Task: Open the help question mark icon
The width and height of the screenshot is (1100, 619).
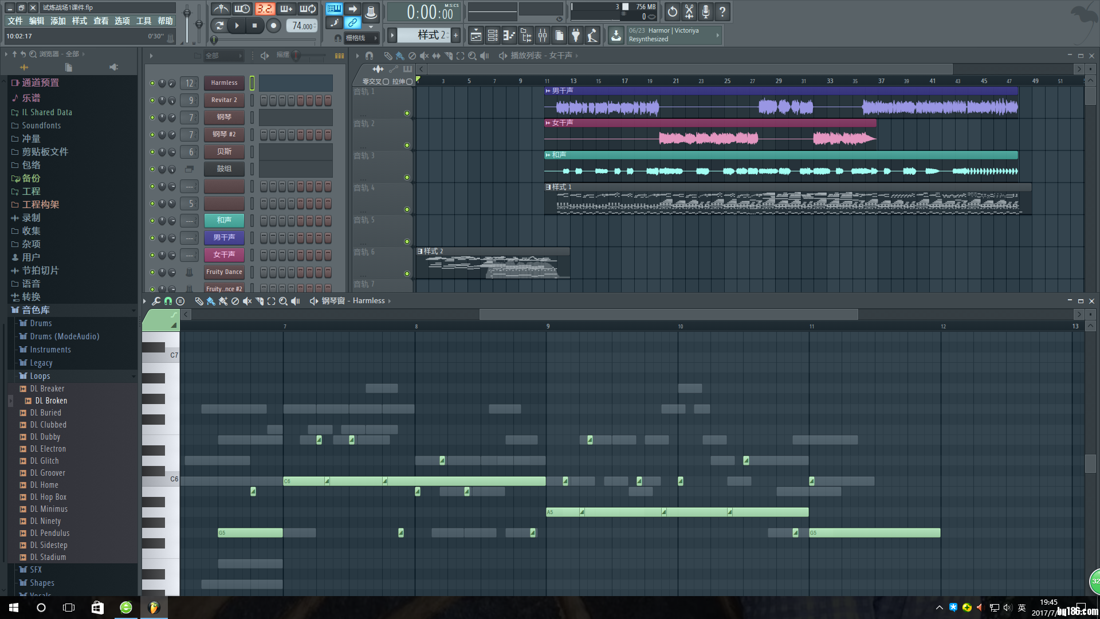Action: tap(722, 11)
